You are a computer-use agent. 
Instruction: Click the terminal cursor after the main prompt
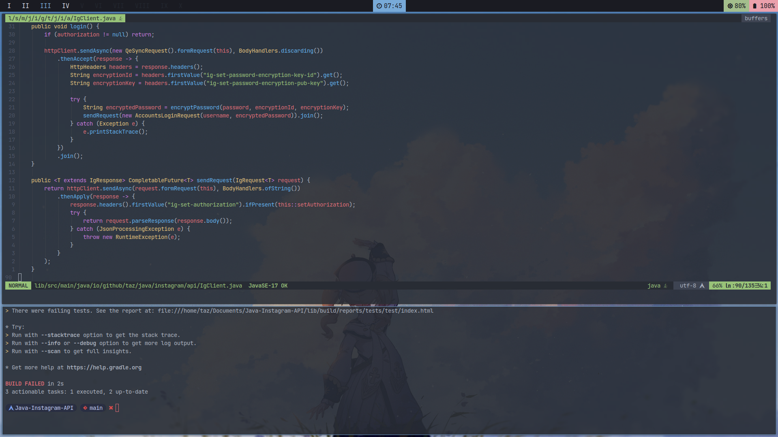point(117,408)
